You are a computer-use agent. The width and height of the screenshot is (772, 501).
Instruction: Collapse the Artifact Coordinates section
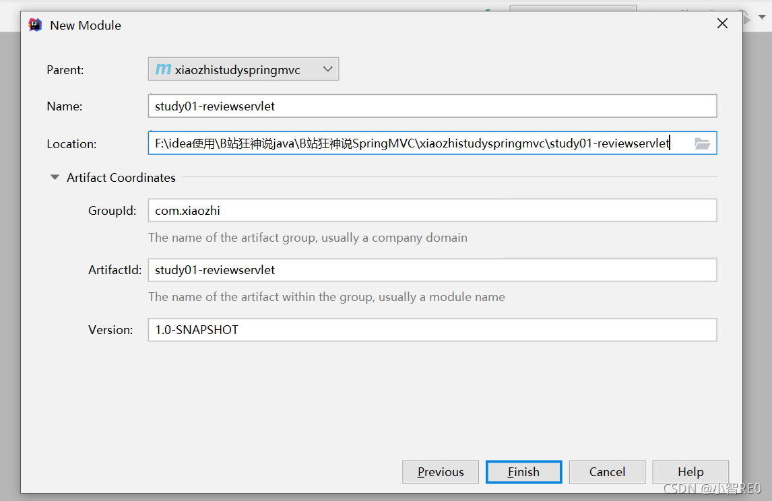click(x=55, y=177)
